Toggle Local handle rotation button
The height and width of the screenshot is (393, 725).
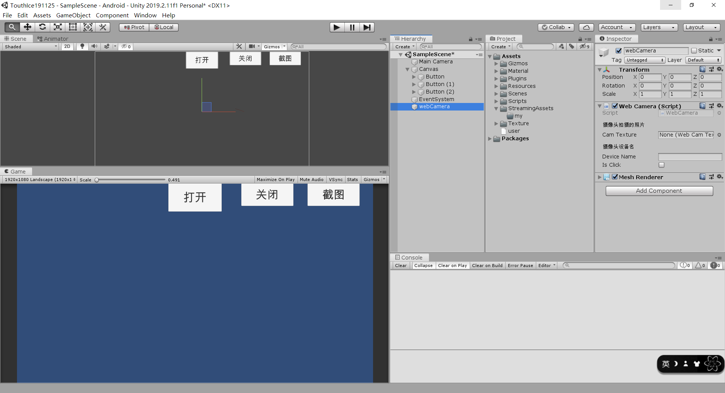click(164, 27)
